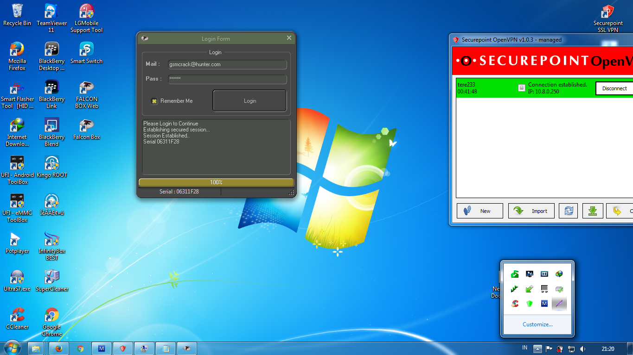Open CCleaner desktop shortcut
Screen dimensions: 633x355
click(x=17, y=318)
